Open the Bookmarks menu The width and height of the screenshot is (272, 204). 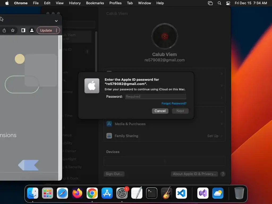pos(95,3)
